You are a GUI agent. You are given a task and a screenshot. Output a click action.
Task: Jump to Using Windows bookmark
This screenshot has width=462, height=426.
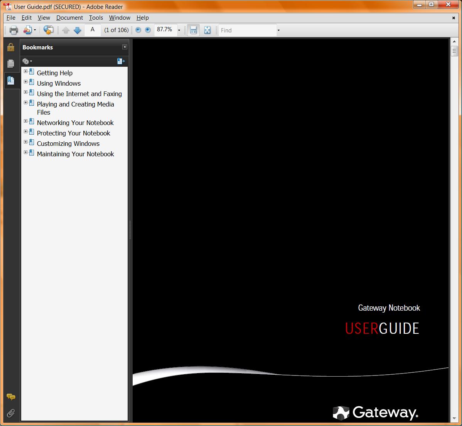(x=59, y=83)
